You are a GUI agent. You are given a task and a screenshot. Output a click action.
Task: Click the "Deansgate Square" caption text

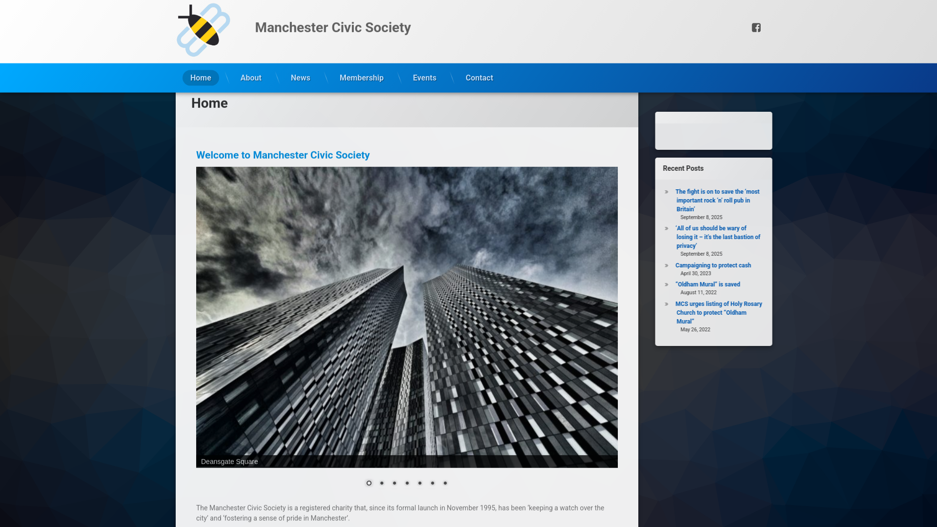[x=229, y=462]
